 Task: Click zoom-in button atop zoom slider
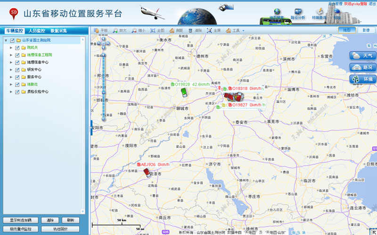[104, 55]
